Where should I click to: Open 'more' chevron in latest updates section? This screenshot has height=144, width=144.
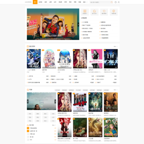click(116, 46)
